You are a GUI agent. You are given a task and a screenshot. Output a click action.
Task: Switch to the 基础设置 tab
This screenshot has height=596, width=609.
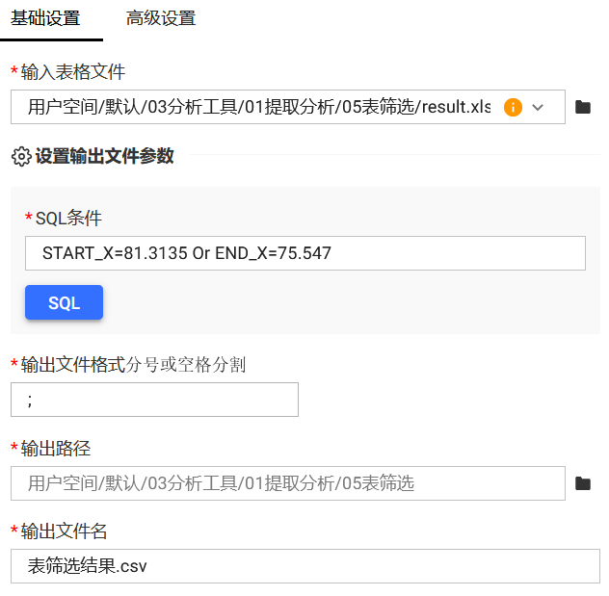(45, 18)
